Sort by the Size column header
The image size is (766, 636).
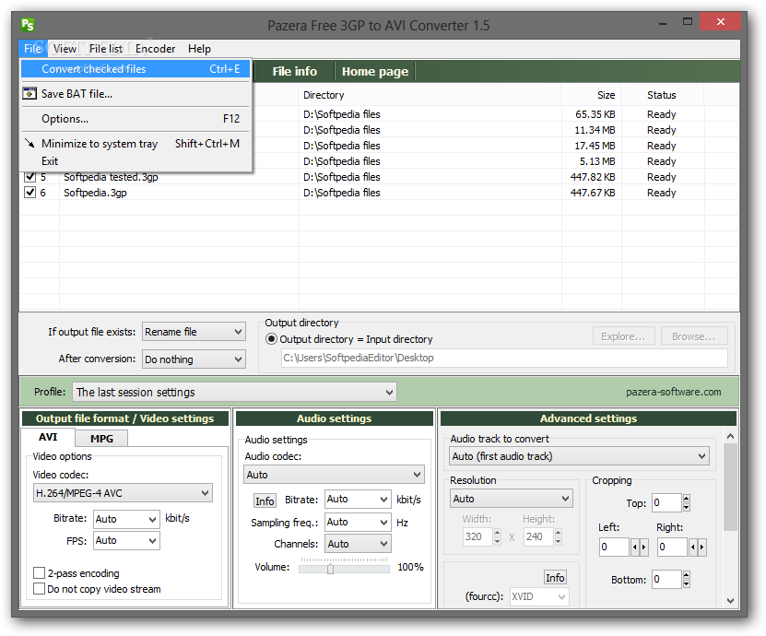[x=591, y=95]
